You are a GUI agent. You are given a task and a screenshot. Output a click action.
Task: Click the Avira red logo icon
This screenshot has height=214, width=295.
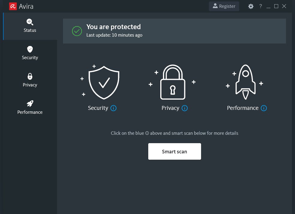13,6
